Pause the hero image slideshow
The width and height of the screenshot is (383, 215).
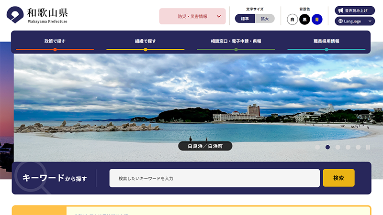point(368,147)
